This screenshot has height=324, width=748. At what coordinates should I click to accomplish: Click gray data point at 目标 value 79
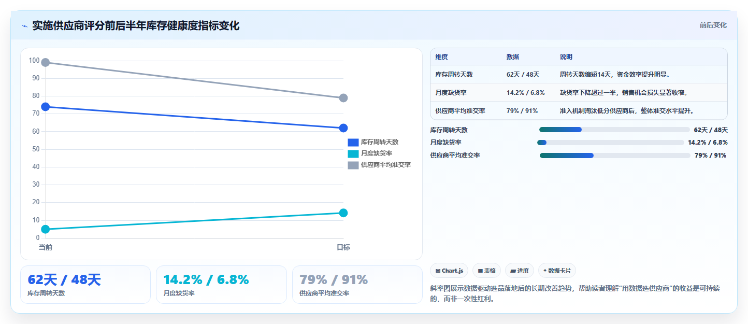pyautogui.click(x=343, y=98)
